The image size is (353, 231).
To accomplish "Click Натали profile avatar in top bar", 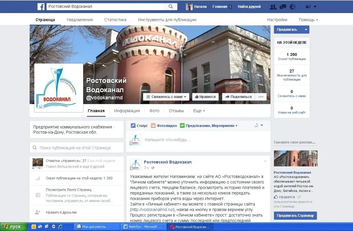I will click(189, 7).
